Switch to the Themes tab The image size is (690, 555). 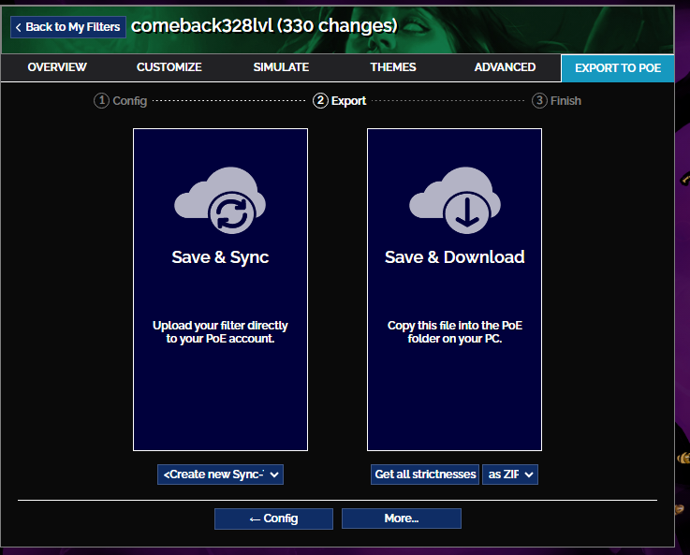pos(393,67)
